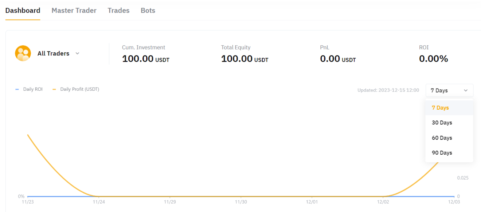Open the 7 Days time range selector
481x212 pixels.
(x=449, y=90)
